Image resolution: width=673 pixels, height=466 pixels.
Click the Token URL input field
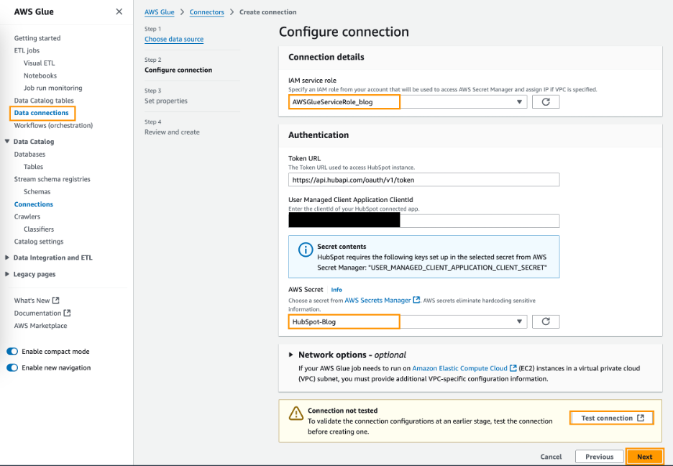click(424, 180)
